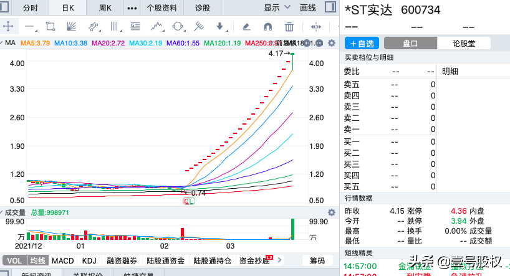Choose the horizontal line drawing tool
Viewport: 510px width, 276px height.
30,27
